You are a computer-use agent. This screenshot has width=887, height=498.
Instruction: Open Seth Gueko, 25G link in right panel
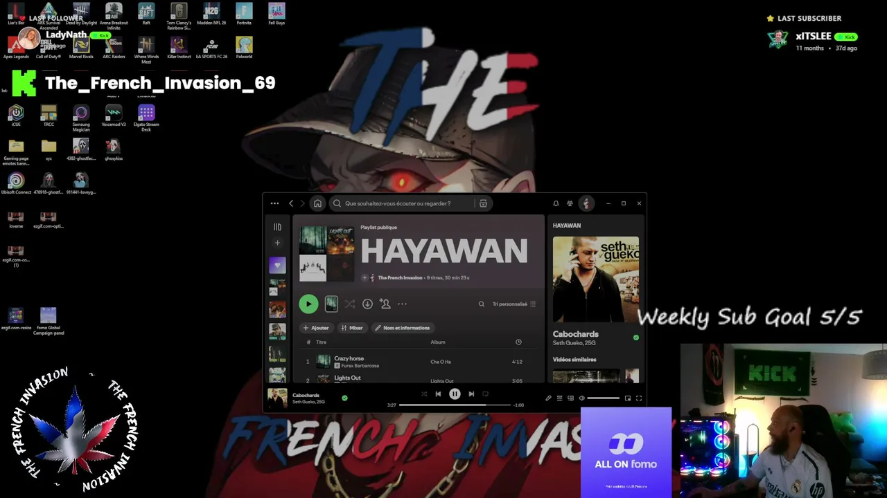[574, 343]
